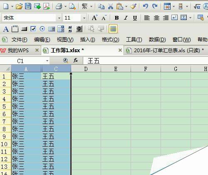Insert a label form control
The image size is (208, 175).
(6, 29)
